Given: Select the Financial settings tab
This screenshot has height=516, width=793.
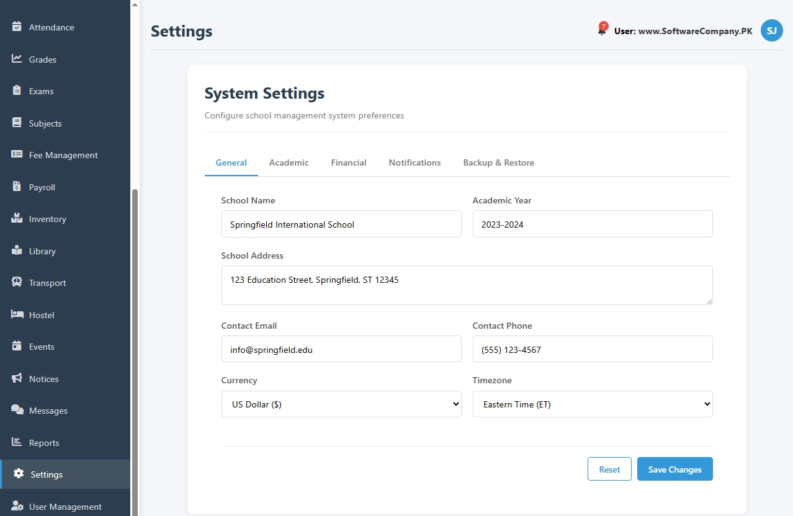Looking at the screenshot, I should 348,162.
